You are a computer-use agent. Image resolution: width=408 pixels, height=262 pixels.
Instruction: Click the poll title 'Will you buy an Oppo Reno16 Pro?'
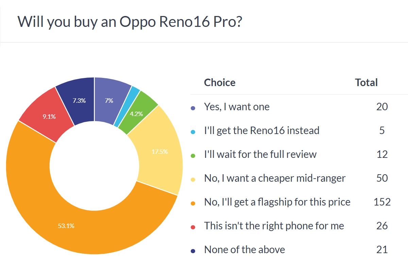pos(130,22)
